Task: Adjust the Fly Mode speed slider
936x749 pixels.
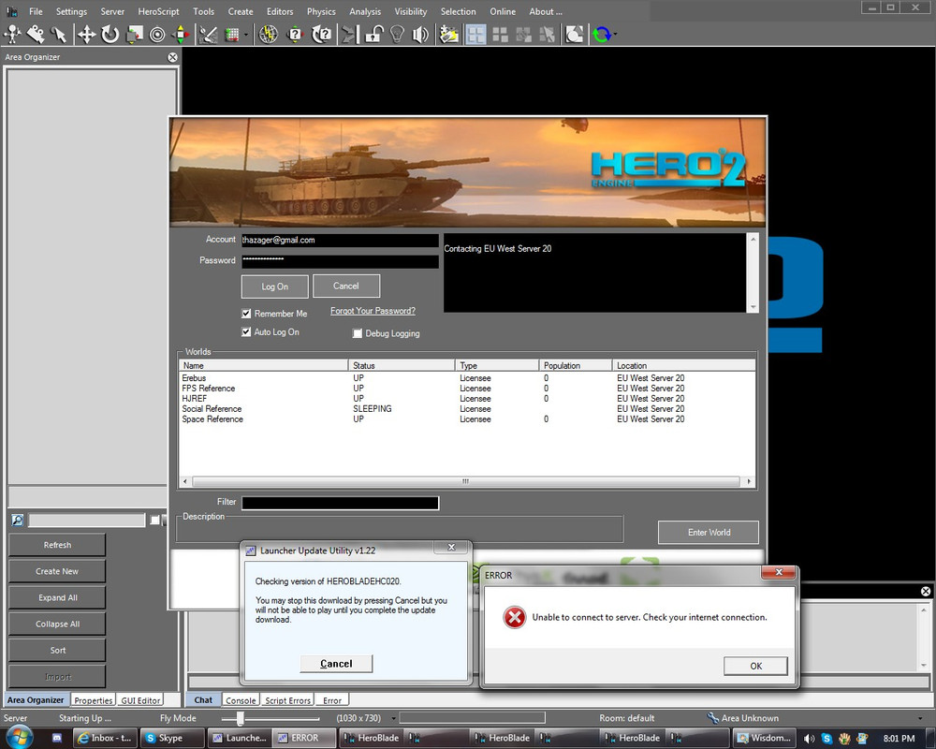Action: [x=240, y=718]
